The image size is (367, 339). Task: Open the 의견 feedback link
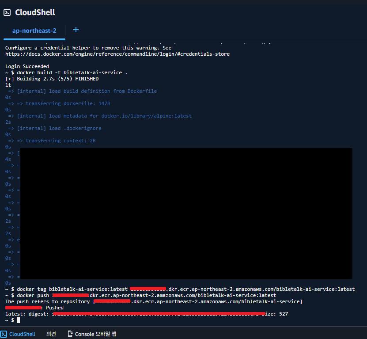coord(51,334)
